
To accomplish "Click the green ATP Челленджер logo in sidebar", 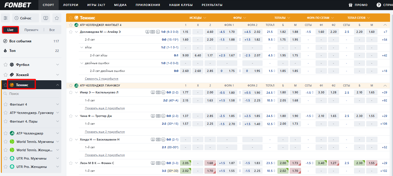I will pyautogui.click(x=12, y=133).
